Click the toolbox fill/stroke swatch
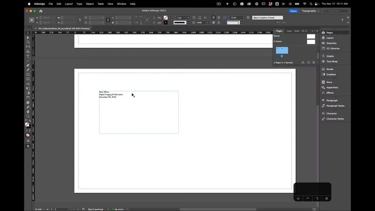This screenshot has width=375, height=211. [27, 125]
